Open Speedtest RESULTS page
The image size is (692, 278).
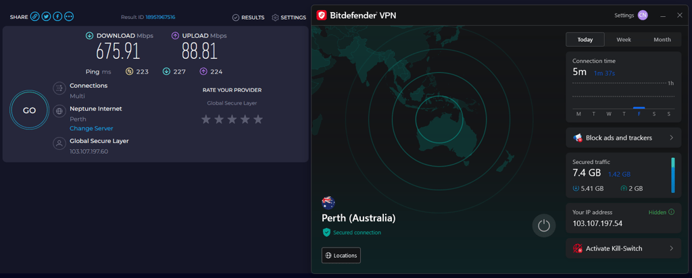click(x=249, y=18)
